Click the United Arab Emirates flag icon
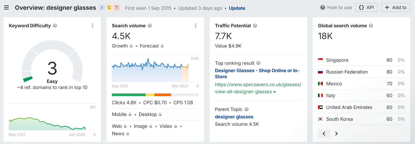 [x=320, y=107]
